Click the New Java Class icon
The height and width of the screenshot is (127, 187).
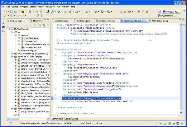(x=130, y=12)
